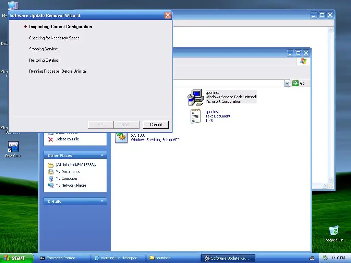Viewport: 351px width, 263px height.
Task: Click the My Network Places globe icon
Action: click(x=51, y=185)
